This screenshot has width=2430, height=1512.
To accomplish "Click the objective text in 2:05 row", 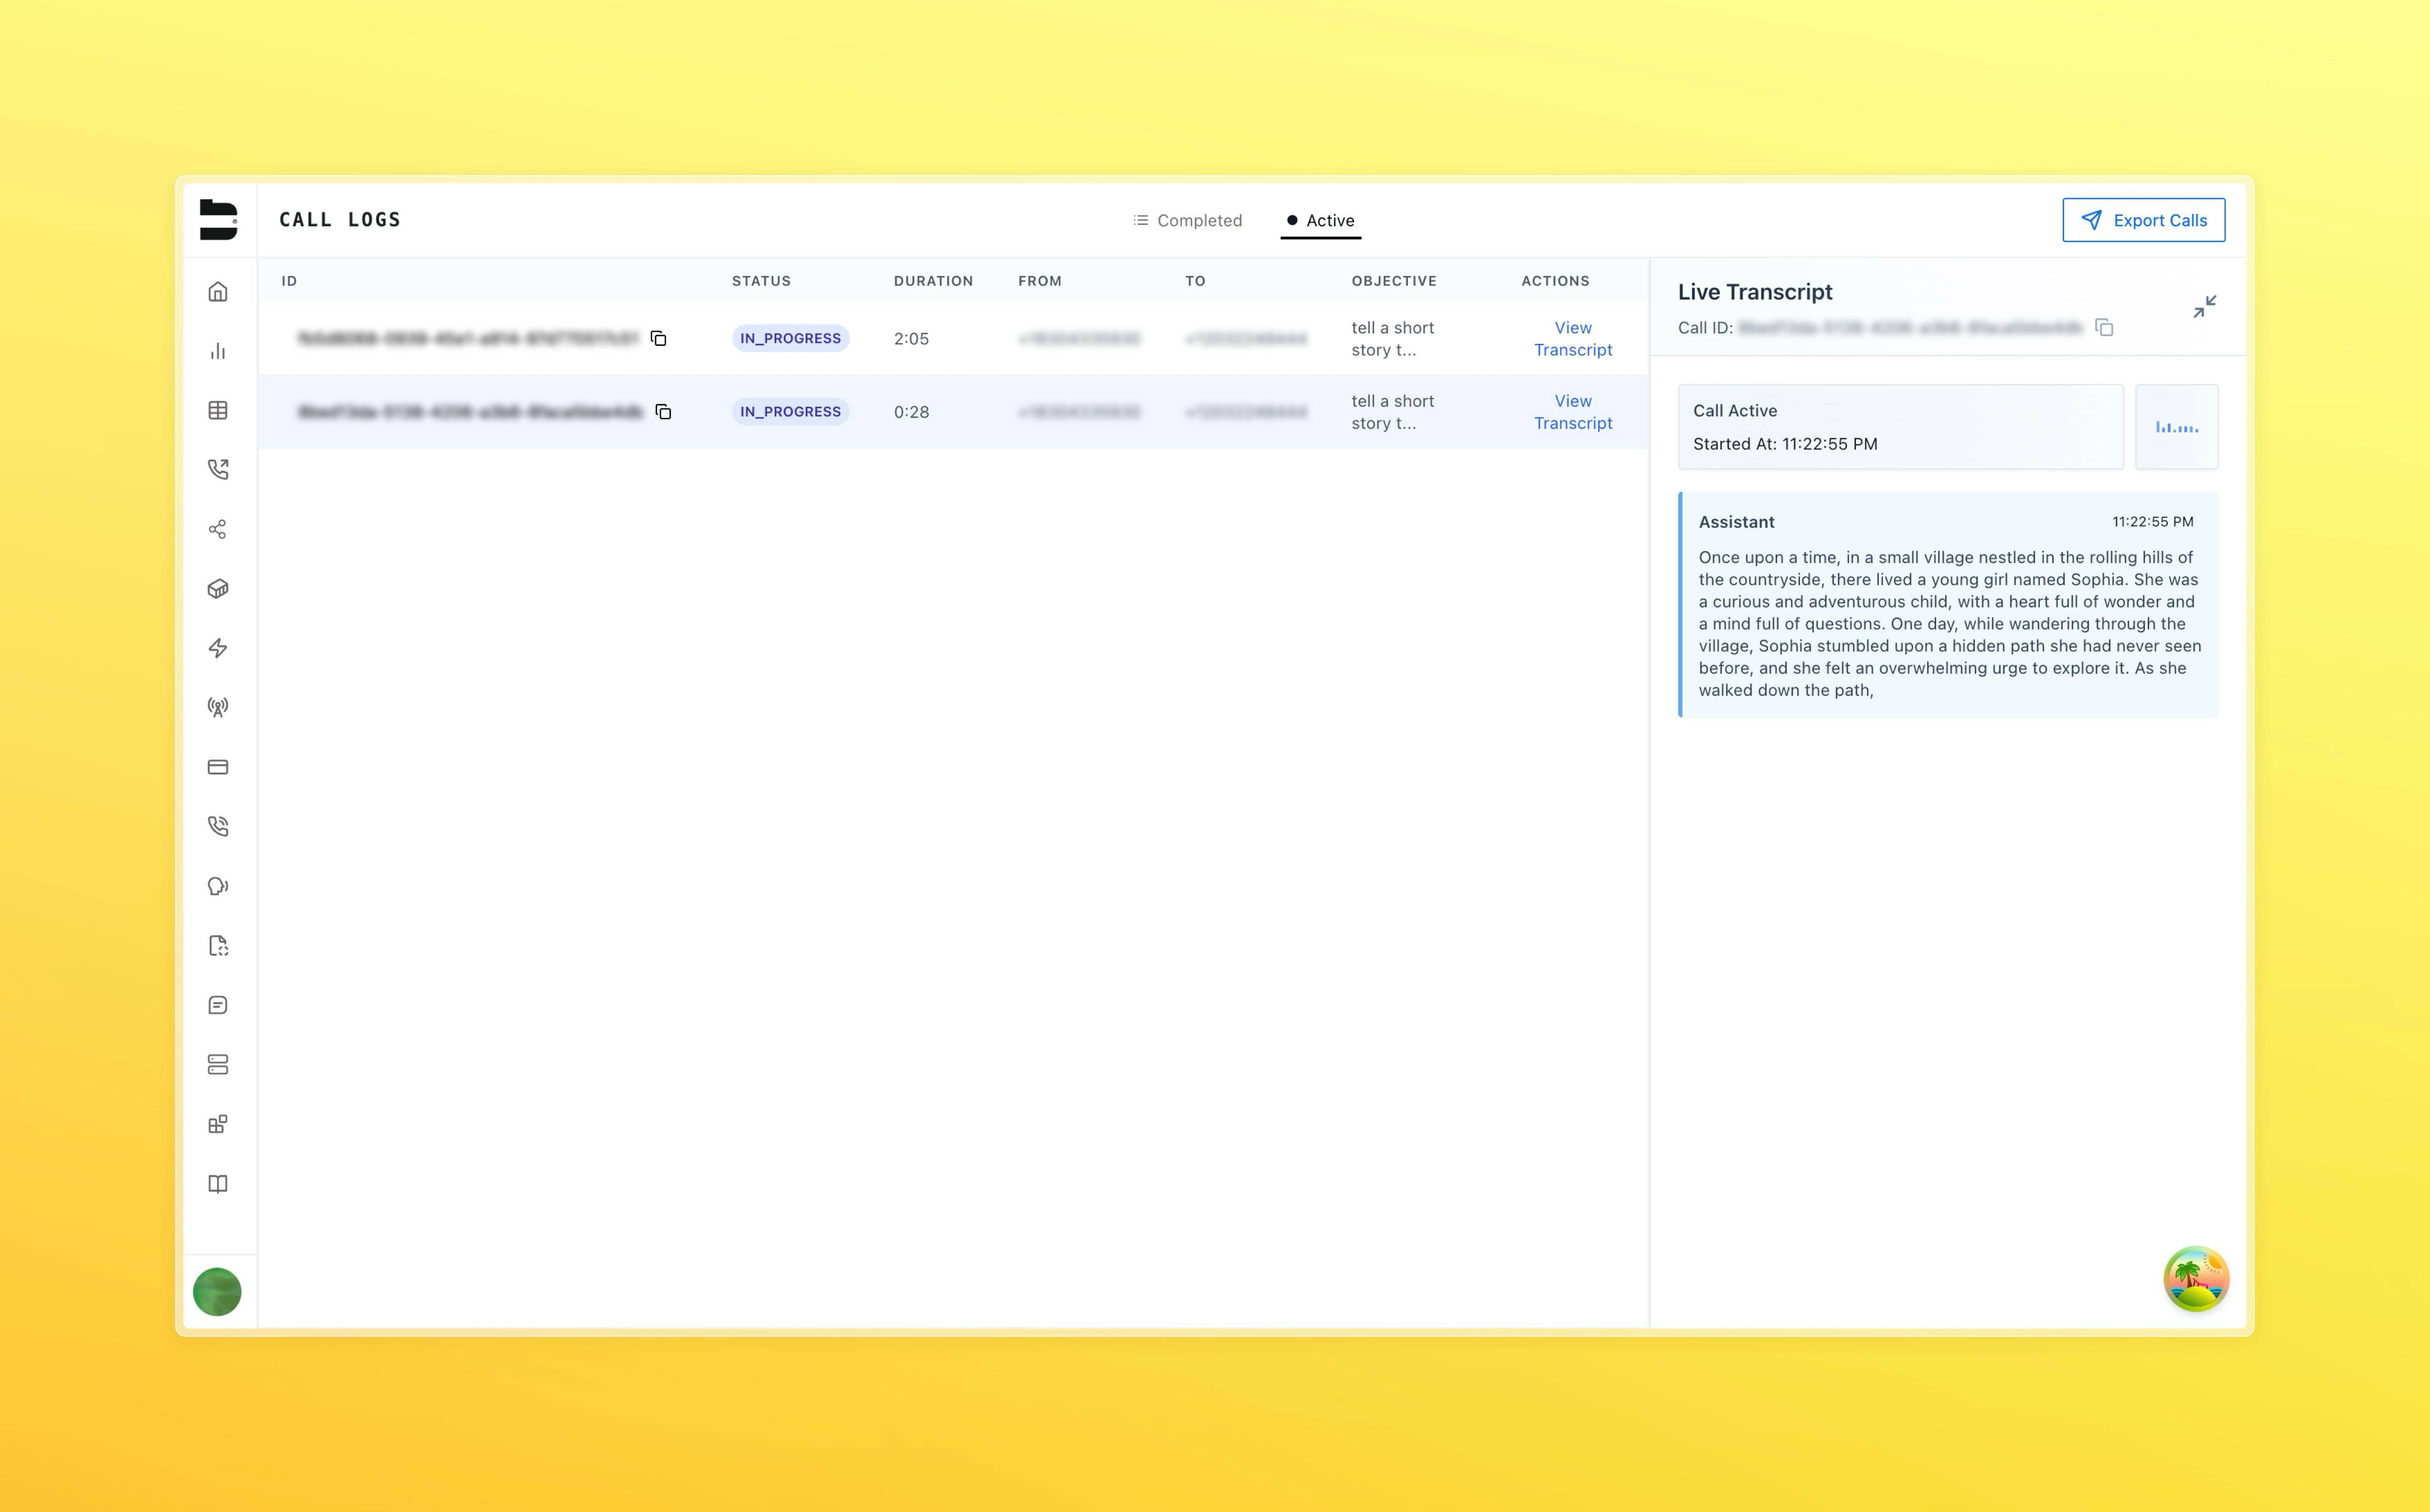I will tap(1392, 339).
